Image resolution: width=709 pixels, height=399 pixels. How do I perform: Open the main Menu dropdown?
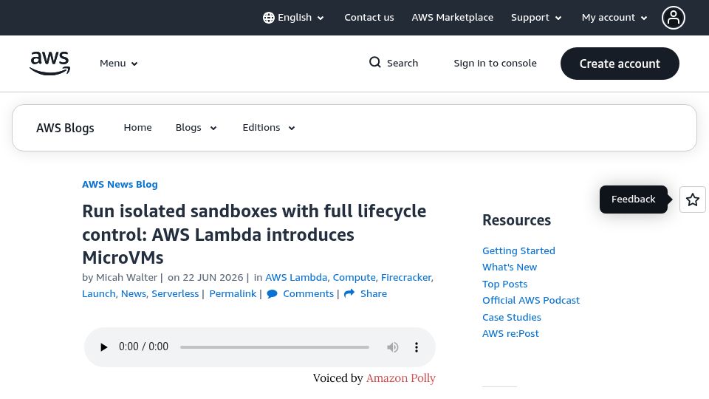click(118, 64)
